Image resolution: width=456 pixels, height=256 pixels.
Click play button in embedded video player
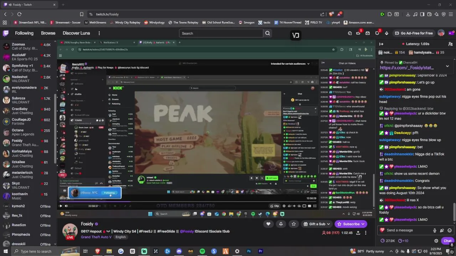tap(61, 206)
